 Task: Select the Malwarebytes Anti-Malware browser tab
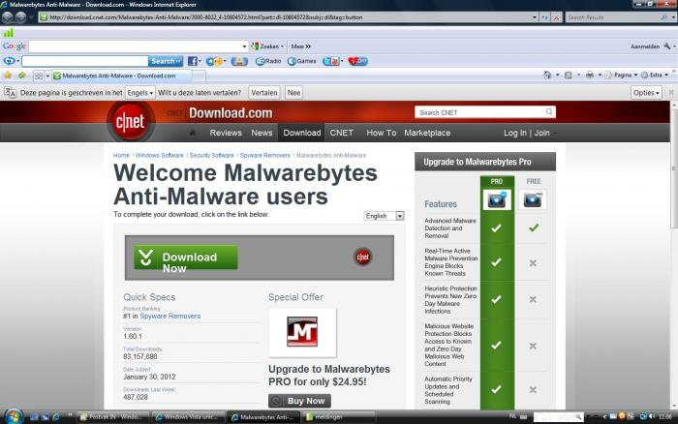coord(121,76)
